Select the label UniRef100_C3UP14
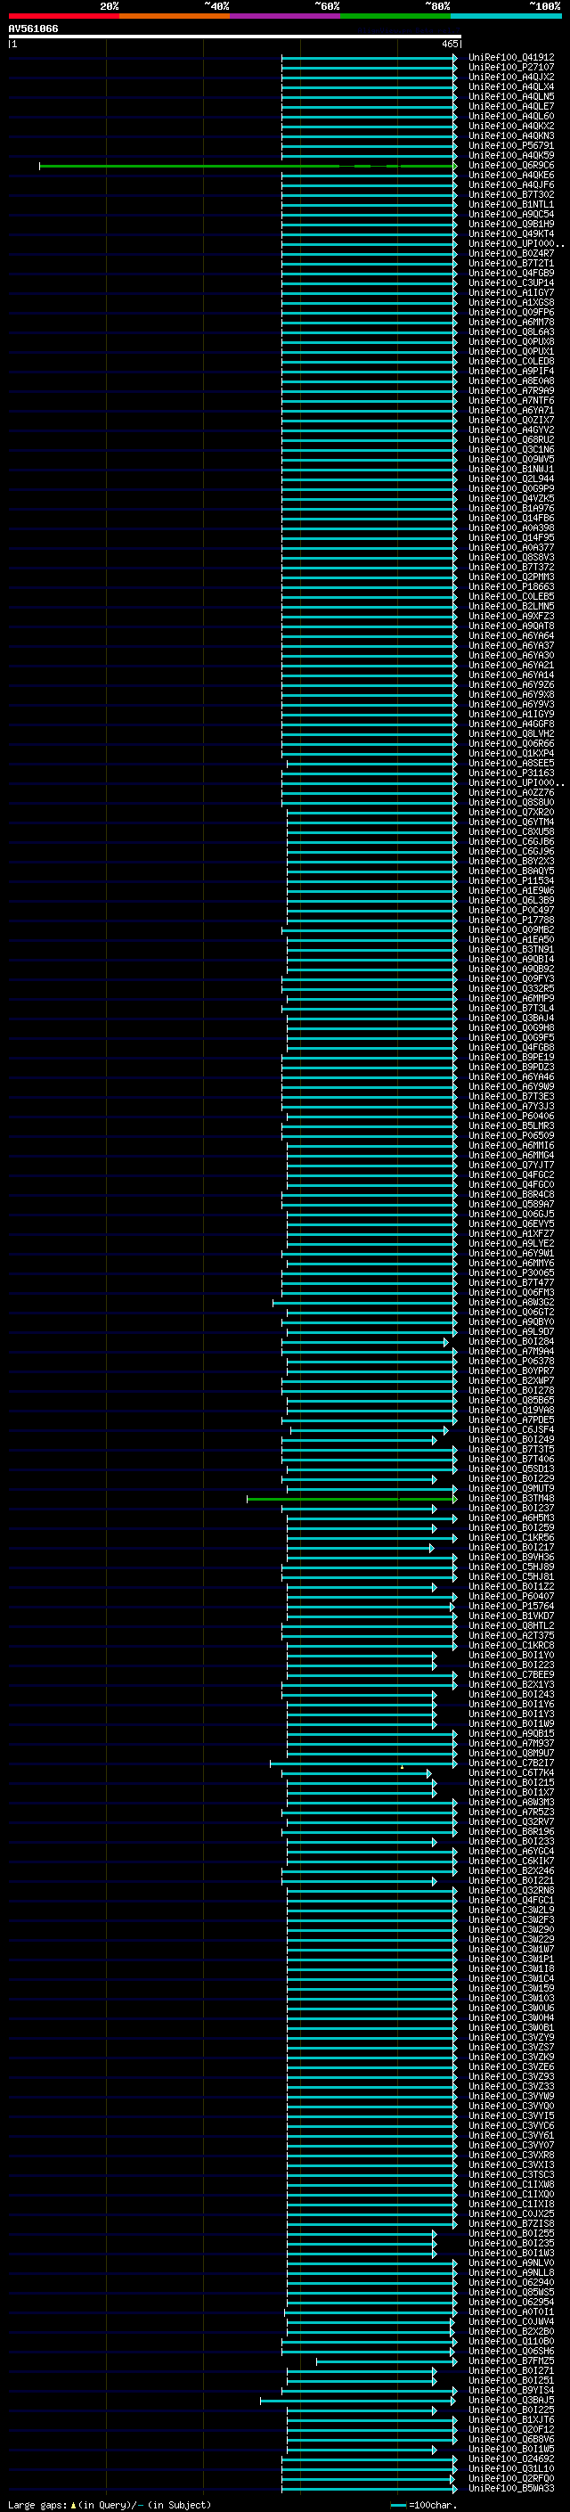The image size is (570, 2512). click(510, 282)
